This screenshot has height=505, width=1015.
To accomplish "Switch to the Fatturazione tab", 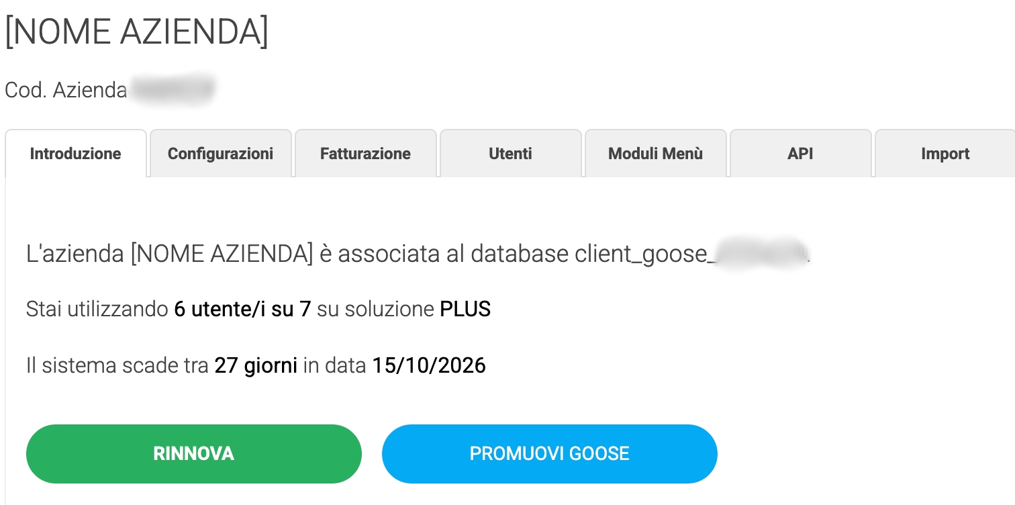I will click(365, 153).
